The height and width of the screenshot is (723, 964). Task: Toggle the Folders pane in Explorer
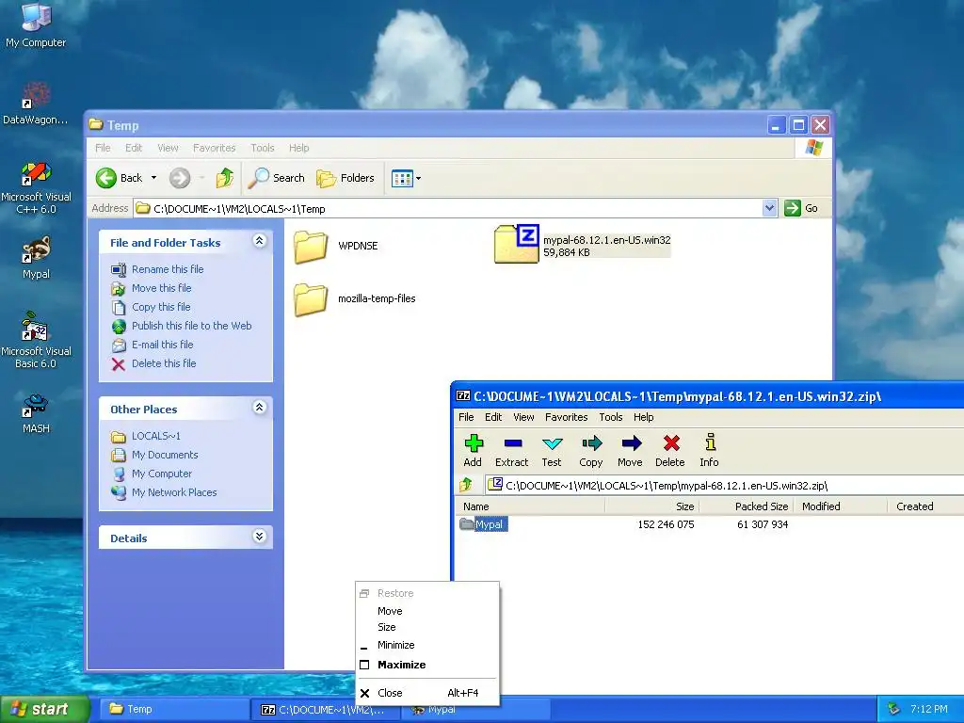(345, 178)
